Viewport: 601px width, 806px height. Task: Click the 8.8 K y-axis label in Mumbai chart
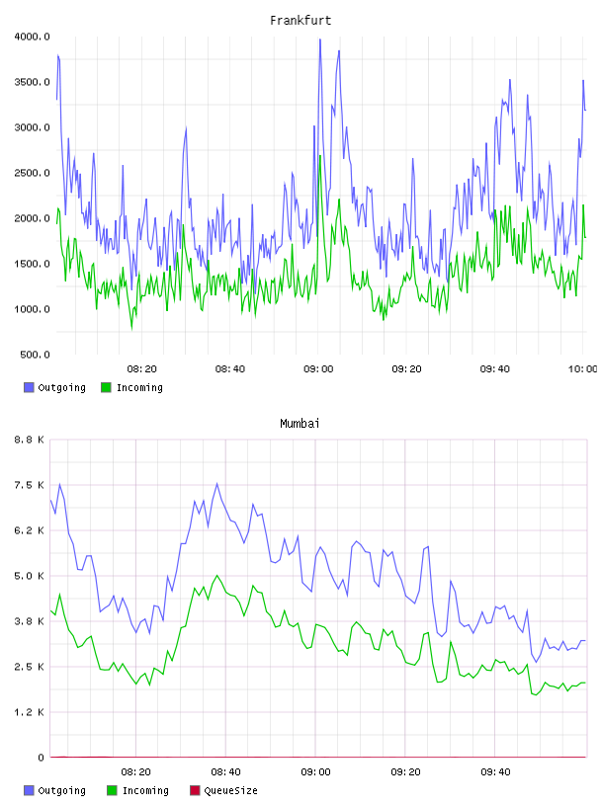coord(29,440)
